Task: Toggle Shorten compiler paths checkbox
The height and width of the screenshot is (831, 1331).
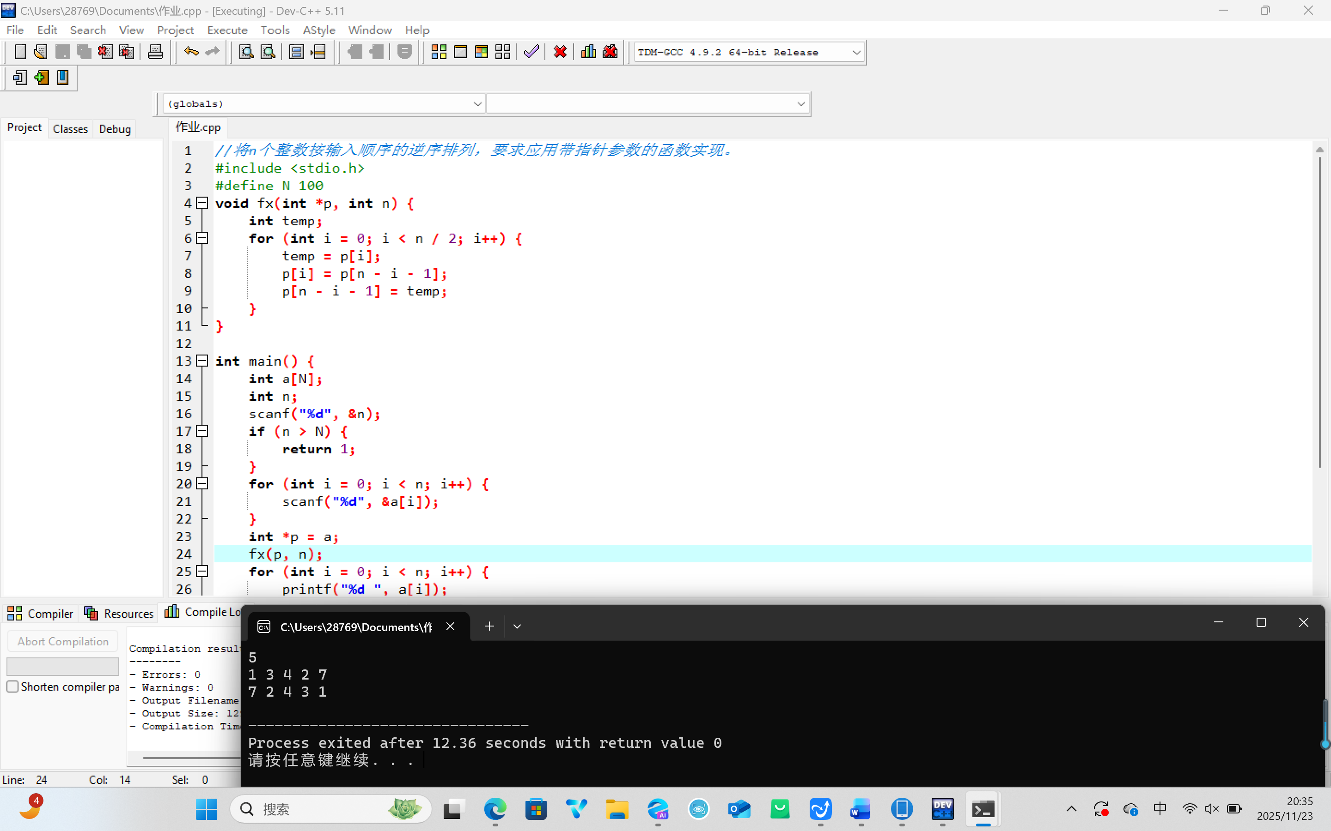Action: (12, 686)
